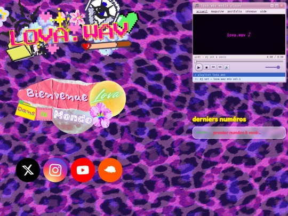
Task: Open the SoundCloud social link
Action: tap(110, 170)
